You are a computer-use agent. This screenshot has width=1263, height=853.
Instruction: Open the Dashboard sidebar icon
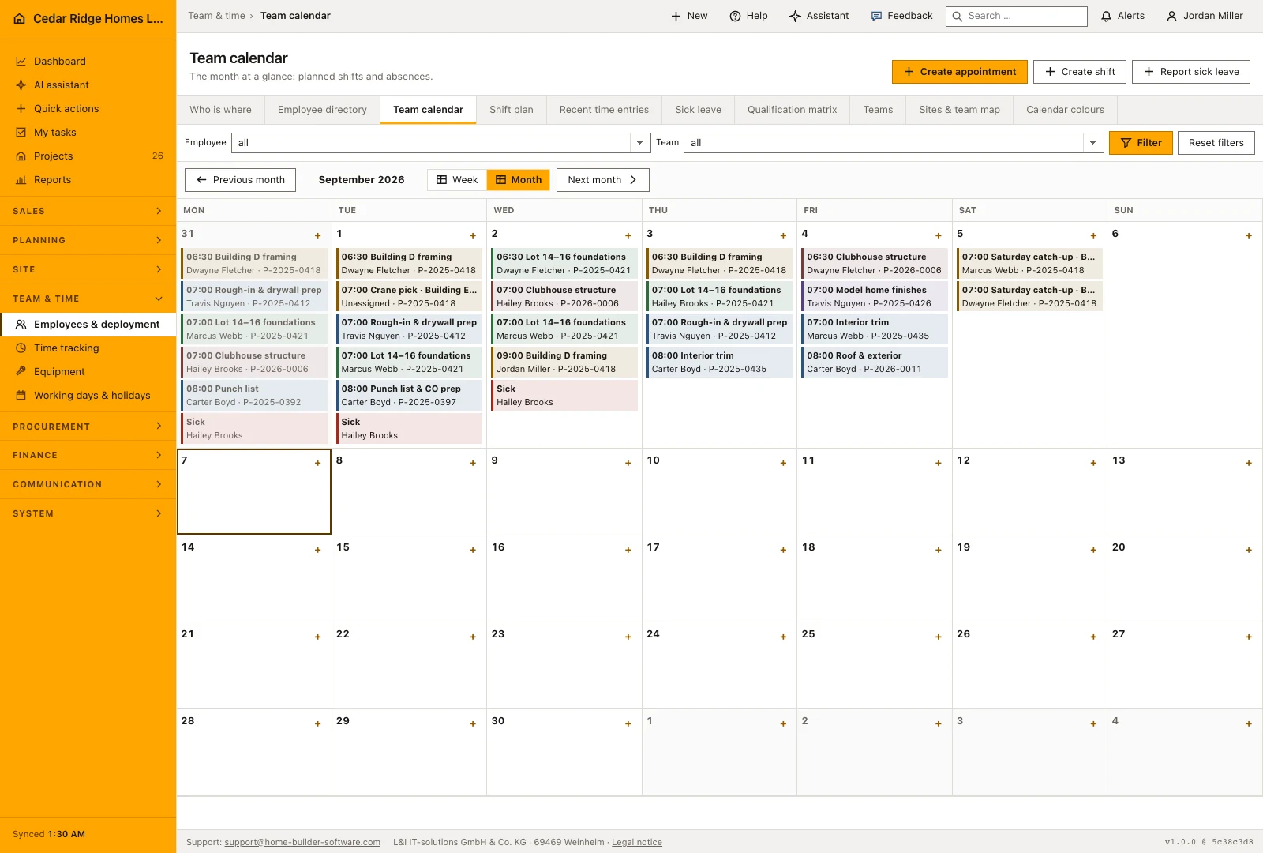(21, 62)
